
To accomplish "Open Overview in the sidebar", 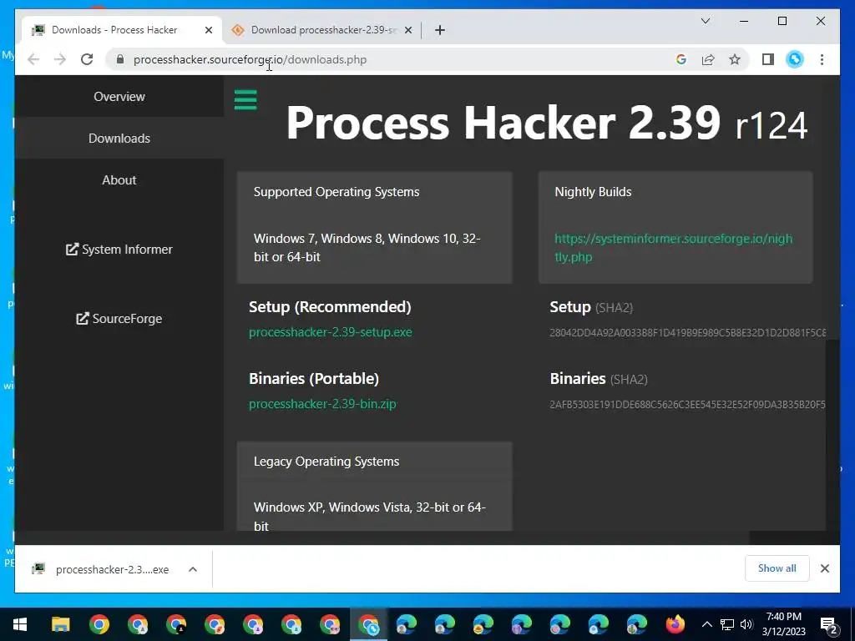I will [119, 97].
